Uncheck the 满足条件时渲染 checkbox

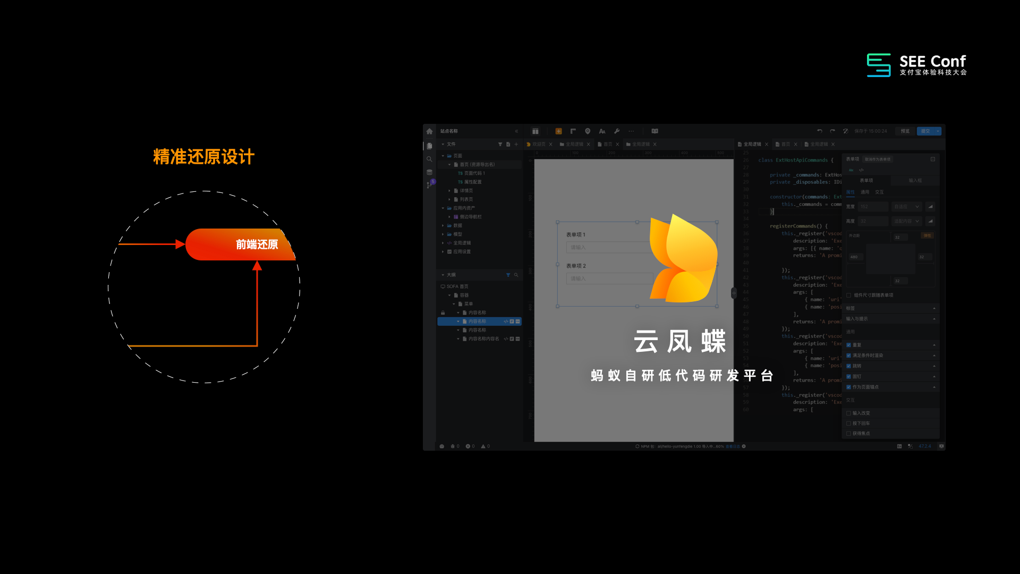[849, 356]
